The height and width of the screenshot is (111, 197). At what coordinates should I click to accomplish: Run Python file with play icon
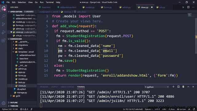(183, 7)
